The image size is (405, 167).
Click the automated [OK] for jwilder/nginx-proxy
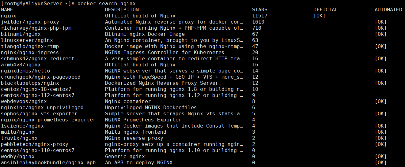[381, 22]
